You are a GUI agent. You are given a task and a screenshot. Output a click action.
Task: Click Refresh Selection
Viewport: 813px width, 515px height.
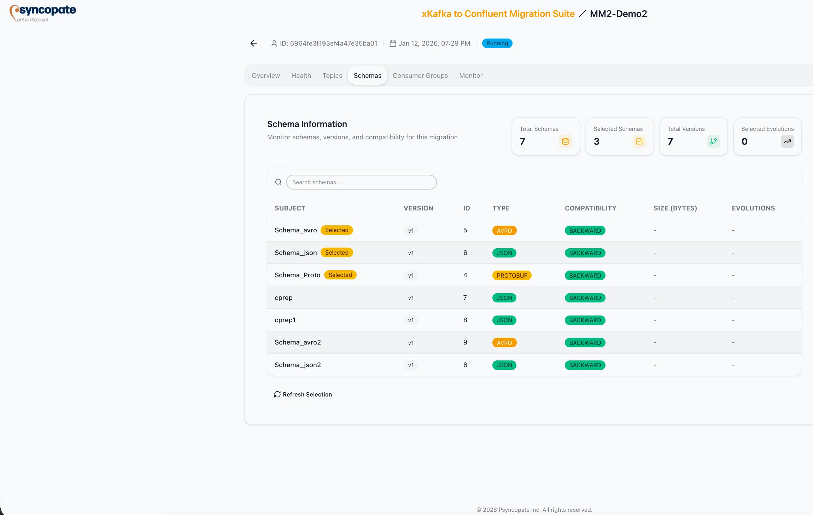303,394
